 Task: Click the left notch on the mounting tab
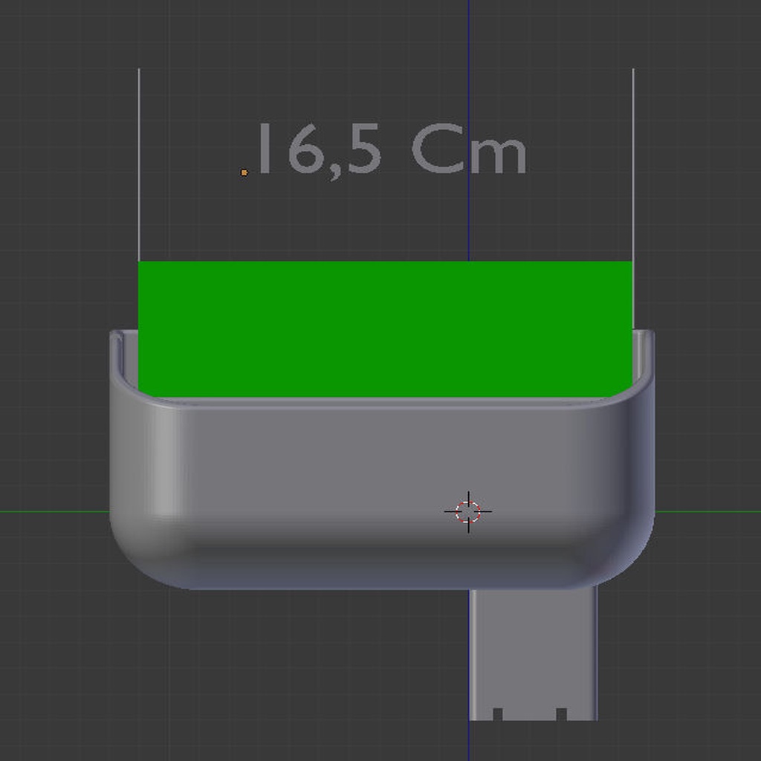pos(498,715)
